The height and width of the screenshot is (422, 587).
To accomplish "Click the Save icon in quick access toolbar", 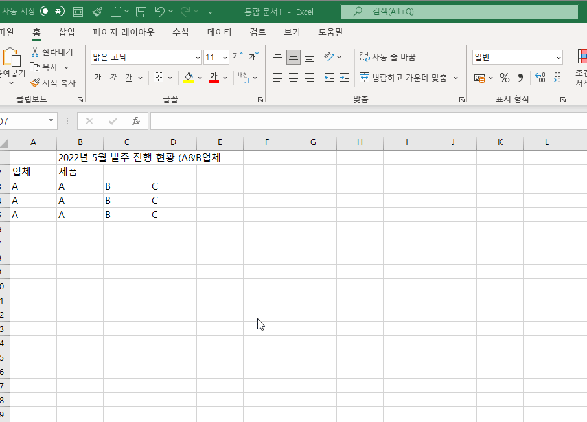I will click(141, 12).
